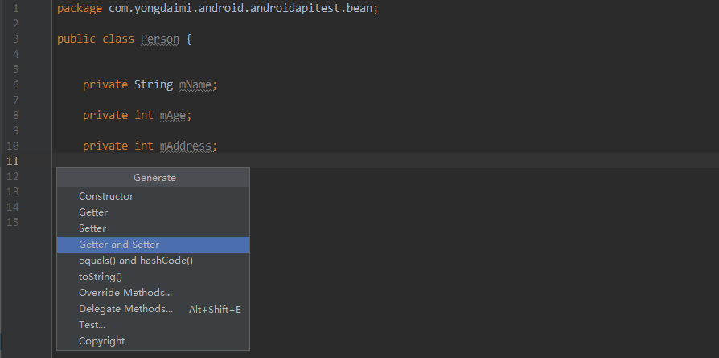Screen dimensions: 719x358
Task: Open Override Methods... dialog
Action: 153,292
